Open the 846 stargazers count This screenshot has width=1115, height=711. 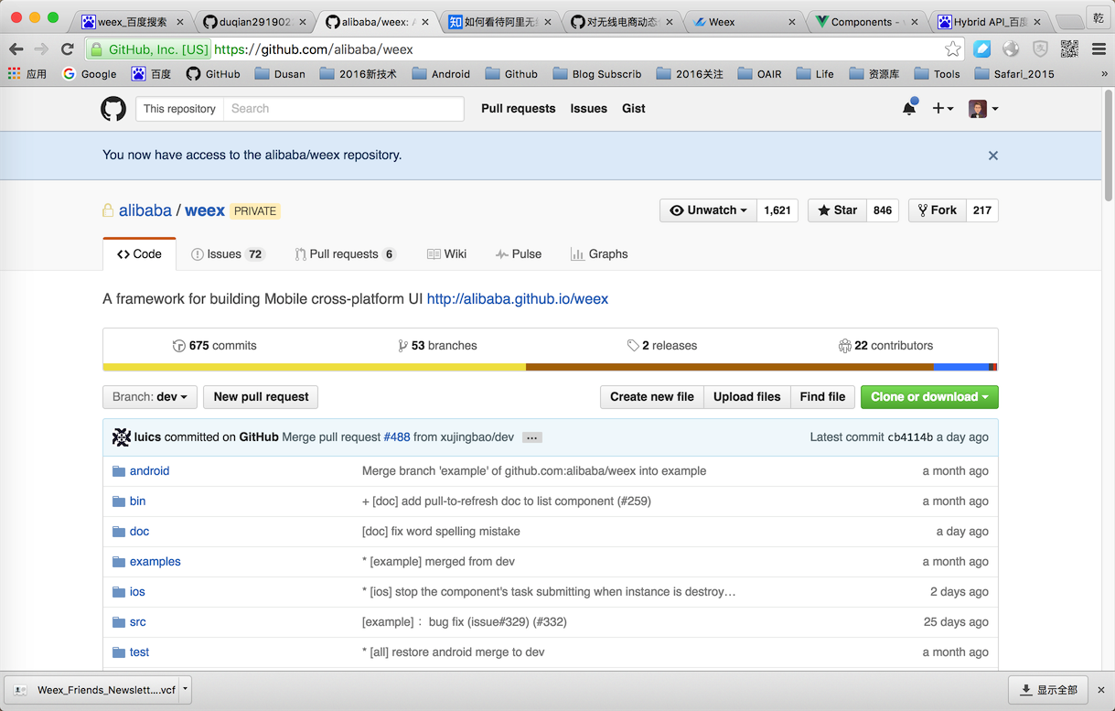[x=883, y=210]
